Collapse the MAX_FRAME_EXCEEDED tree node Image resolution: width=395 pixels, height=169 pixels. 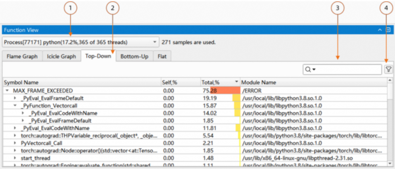click(x=7, y=90)
